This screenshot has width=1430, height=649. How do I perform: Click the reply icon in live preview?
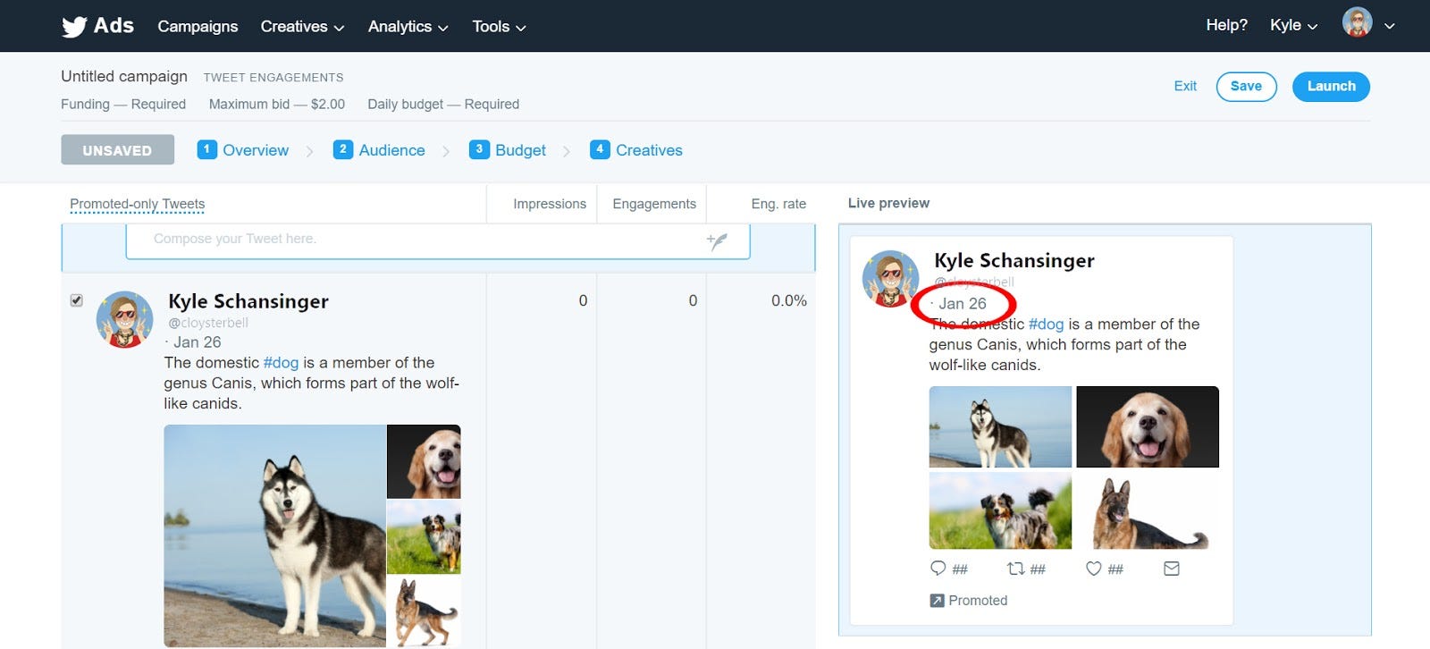938,568
